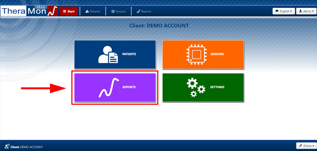Click the curve graph icon on the Reports tile

point(109,88)
